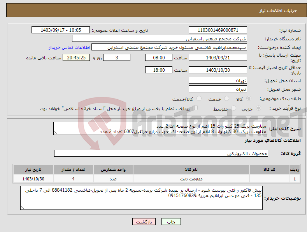307x232 pixels.
Task: Click the remaining days field showing 3
Action: tap(117, 57)
